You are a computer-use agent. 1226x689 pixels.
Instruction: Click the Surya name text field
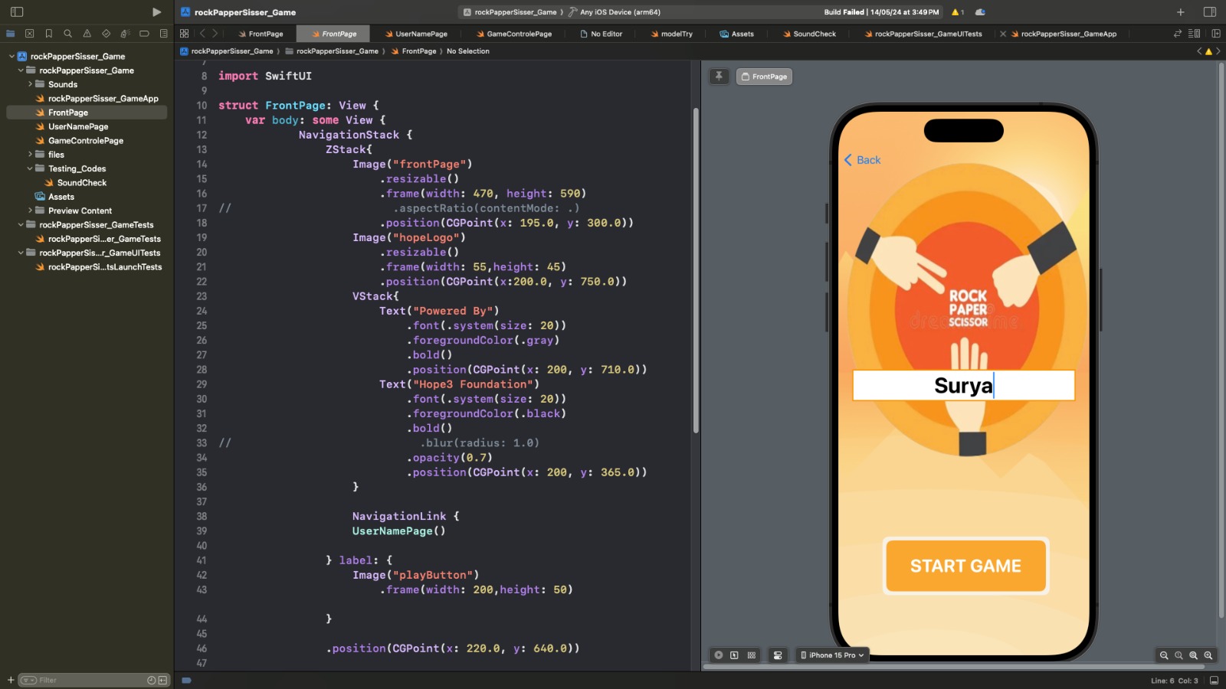point(963,386)
